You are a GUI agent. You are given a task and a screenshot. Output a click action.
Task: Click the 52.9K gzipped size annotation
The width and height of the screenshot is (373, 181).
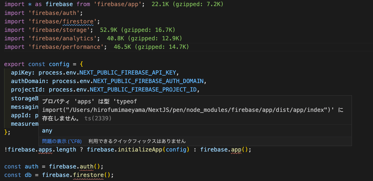pos(137,30)
